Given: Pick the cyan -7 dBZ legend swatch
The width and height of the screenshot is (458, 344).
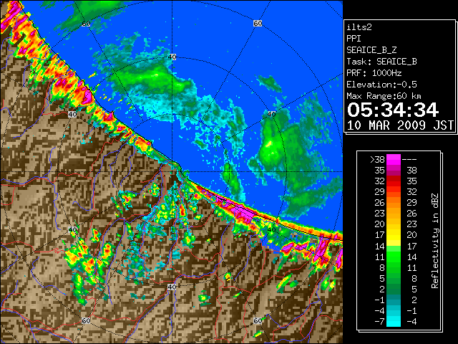Looking at the screenshot, I should click(x=394, y=322).
